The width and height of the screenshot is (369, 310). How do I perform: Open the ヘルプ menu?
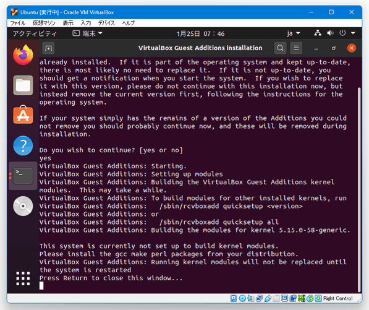click(129, 23)
